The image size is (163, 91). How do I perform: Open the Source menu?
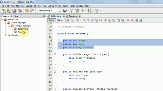29,6
